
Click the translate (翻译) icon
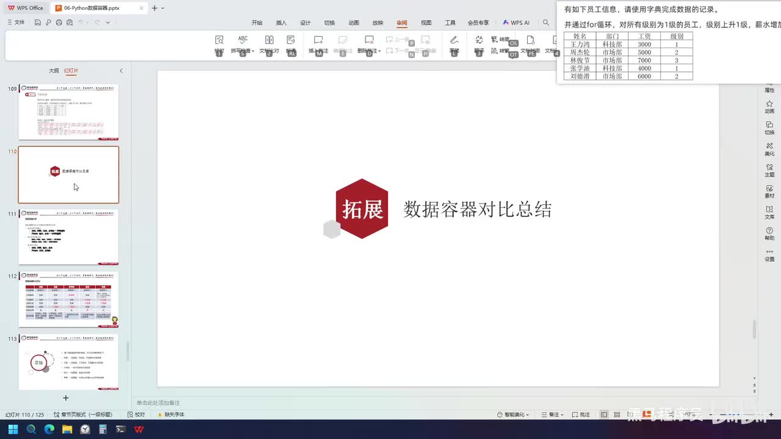(479, 40)
